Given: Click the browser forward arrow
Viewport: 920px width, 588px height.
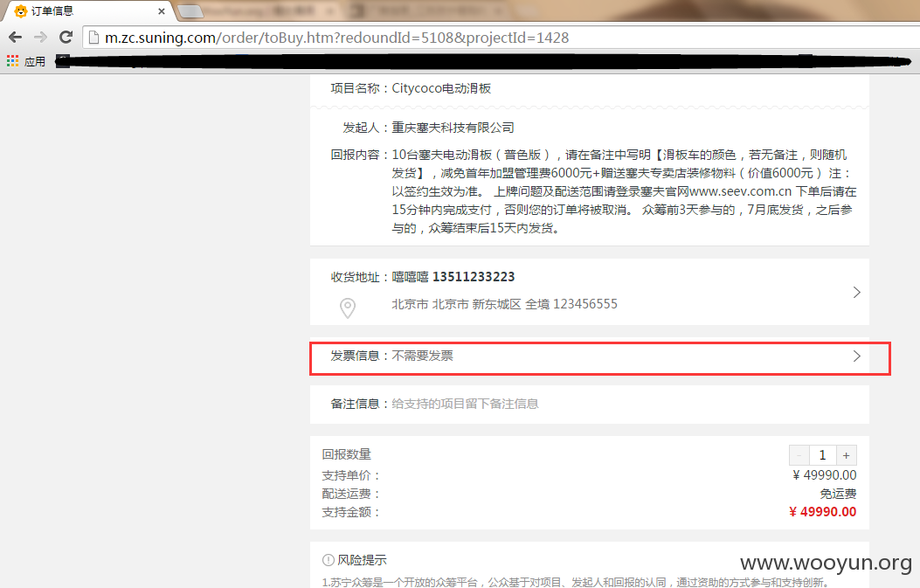Looking at the screenshot, I should (x=40, y=38).
